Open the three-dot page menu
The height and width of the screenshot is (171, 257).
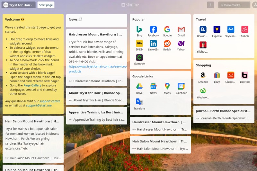click(x=210, y=5)
